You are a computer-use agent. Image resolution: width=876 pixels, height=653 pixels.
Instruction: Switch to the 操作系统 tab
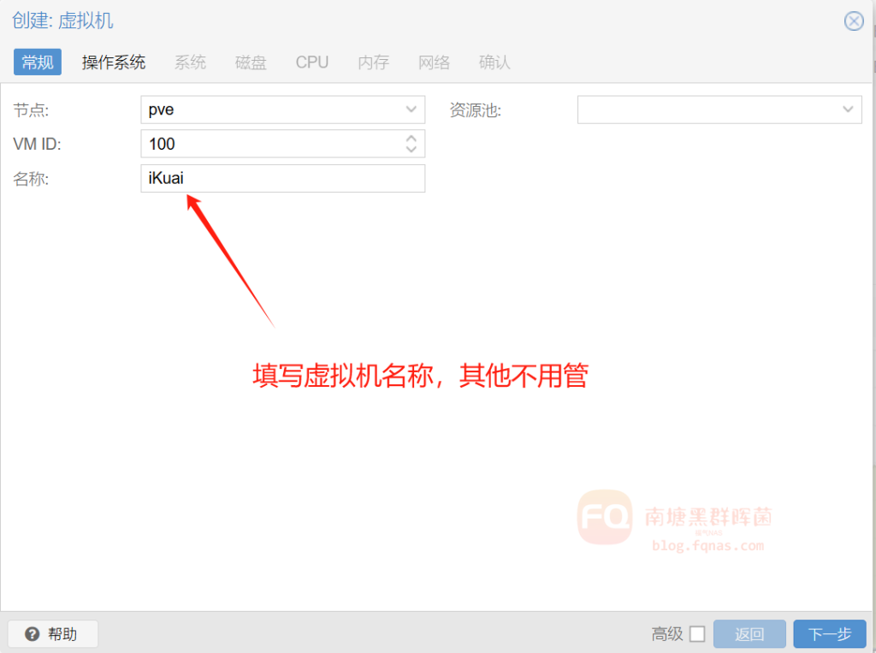[114, 62]
